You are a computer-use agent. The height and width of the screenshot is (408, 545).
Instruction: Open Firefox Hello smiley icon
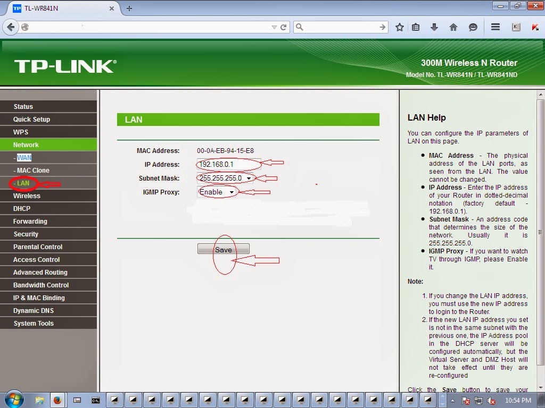tap(473, 27)
